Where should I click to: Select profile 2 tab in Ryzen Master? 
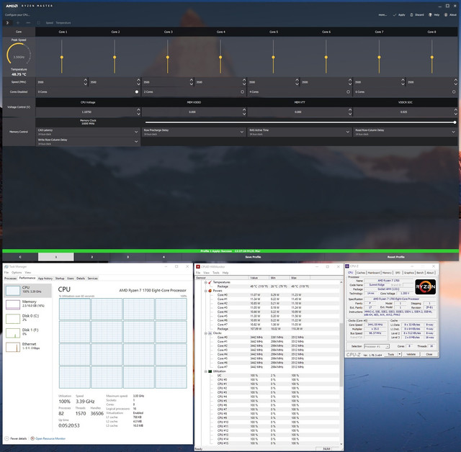click(x=91, y=257)
